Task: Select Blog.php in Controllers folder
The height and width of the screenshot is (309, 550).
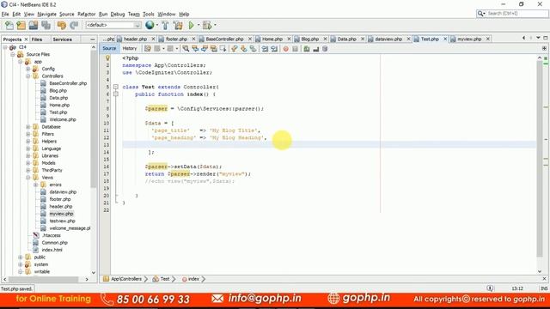Action: point(58,91)
